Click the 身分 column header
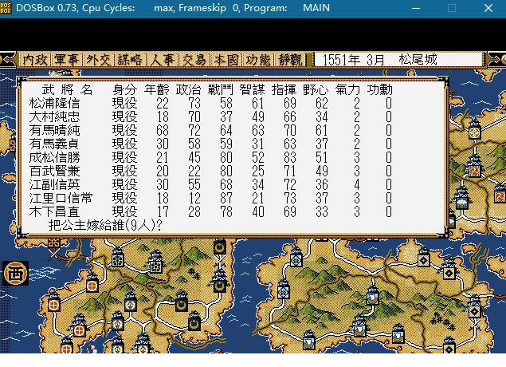 click(124, 90)
